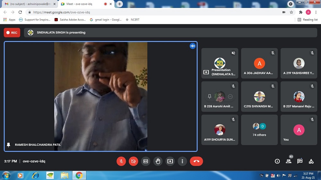Screen dimensions: 321x180
Task: Open the Activities panel icon
Action: (311, 161)
